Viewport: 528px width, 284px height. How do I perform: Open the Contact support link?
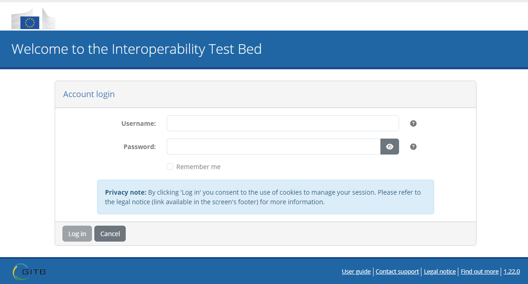coord(397,272)
